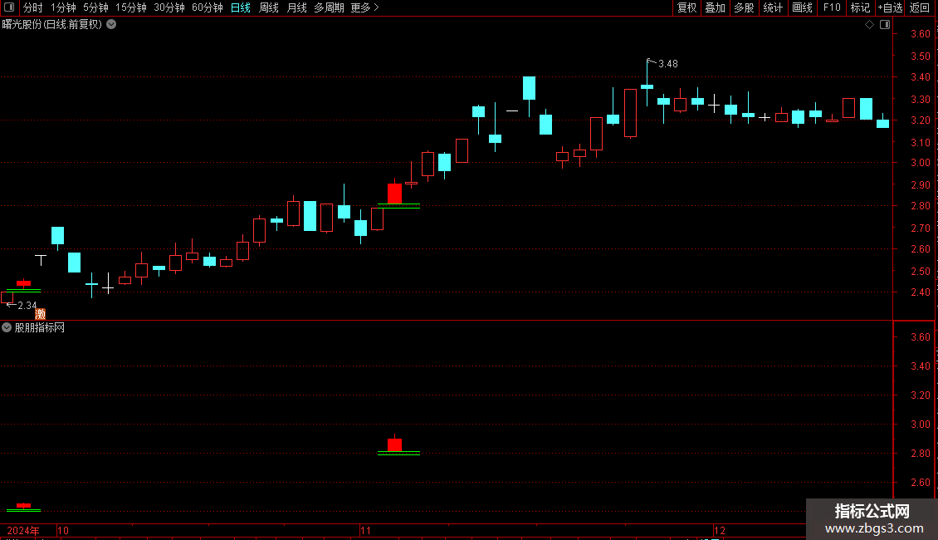
Task: Click the diamond icon at chart top-right
Action: pos(870,25)
